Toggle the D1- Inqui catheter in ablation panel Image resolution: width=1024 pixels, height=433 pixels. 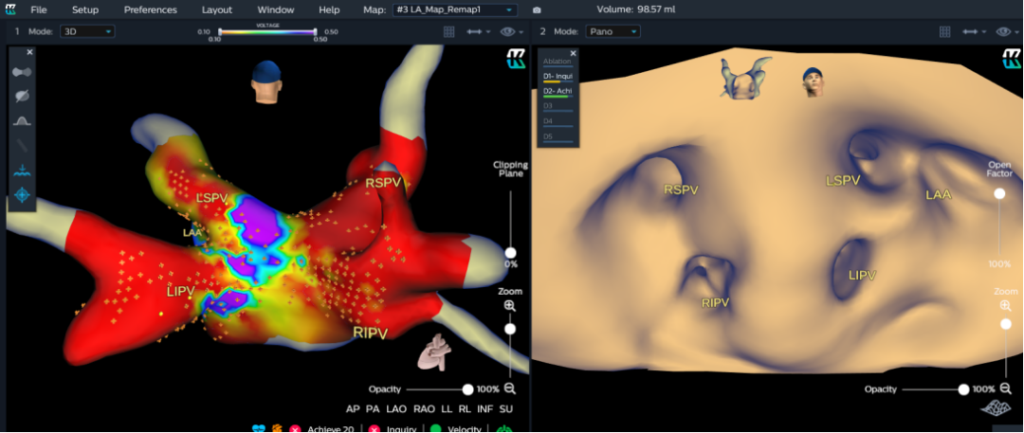pyautogui.click(x=557, y=76)
